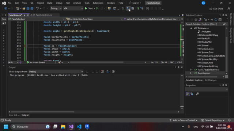Click the VS Code taskbar icon
Image resolution: width=234 pixels, height=131 pixels.
[79, 127]
